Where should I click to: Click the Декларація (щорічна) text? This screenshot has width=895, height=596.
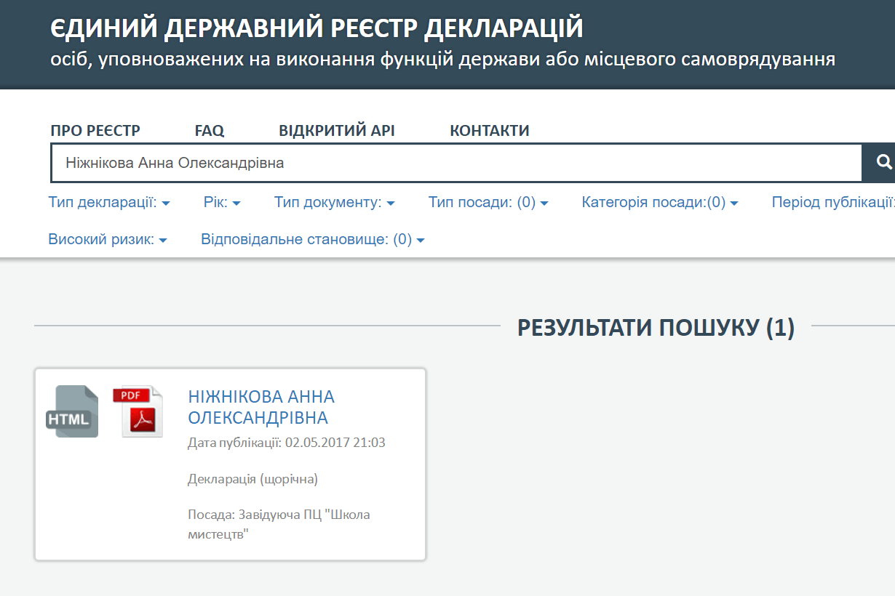point(253,480)
